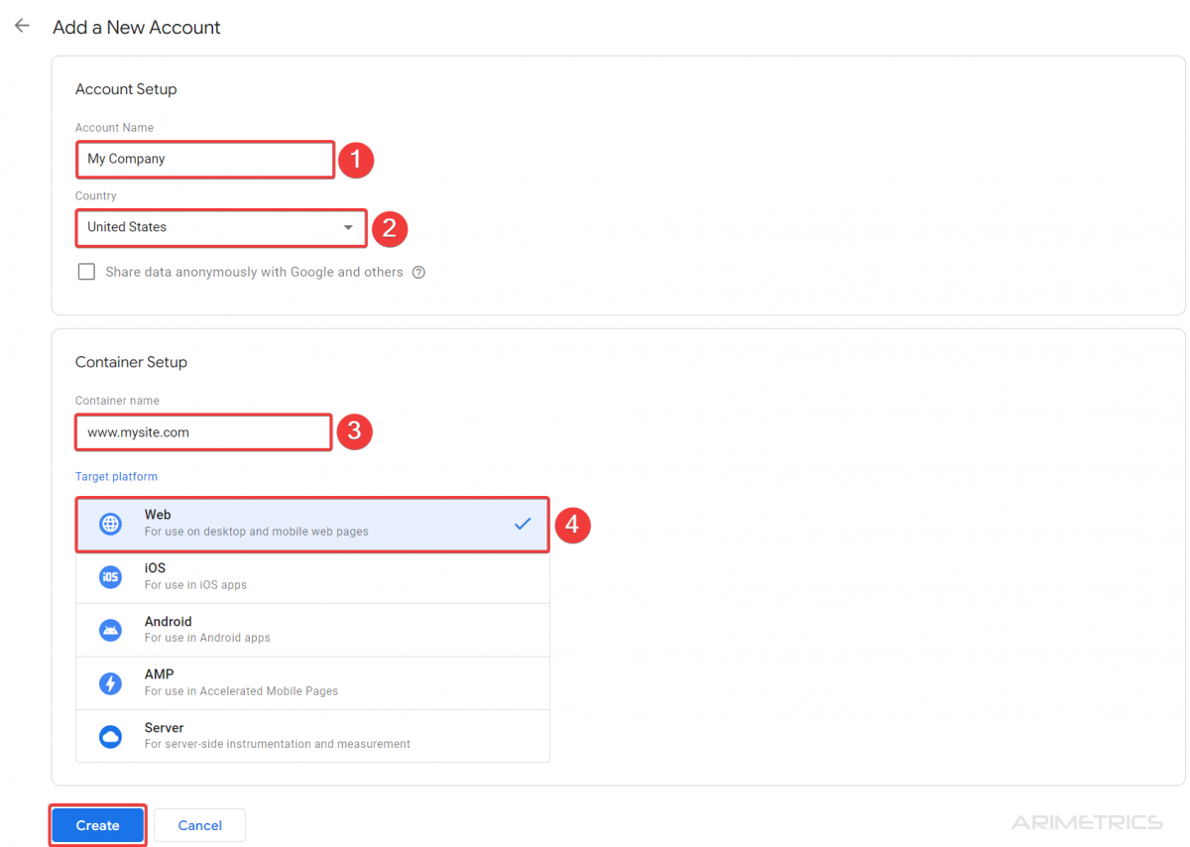The image size is (1190, 847).
Task: Click the red step 1 badge
Action: point(356,160)
